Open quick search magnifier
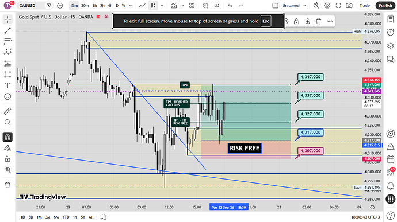This screenshot has width=397, height=222. tap(316, 5)
